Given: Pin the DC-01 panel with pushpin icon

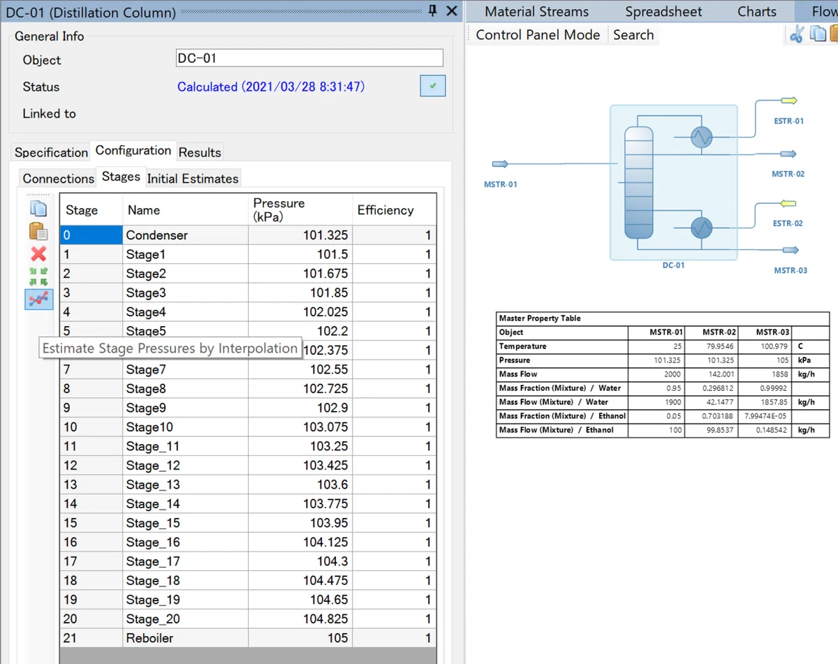Looking at the screenshot, I should pos(432,10).
